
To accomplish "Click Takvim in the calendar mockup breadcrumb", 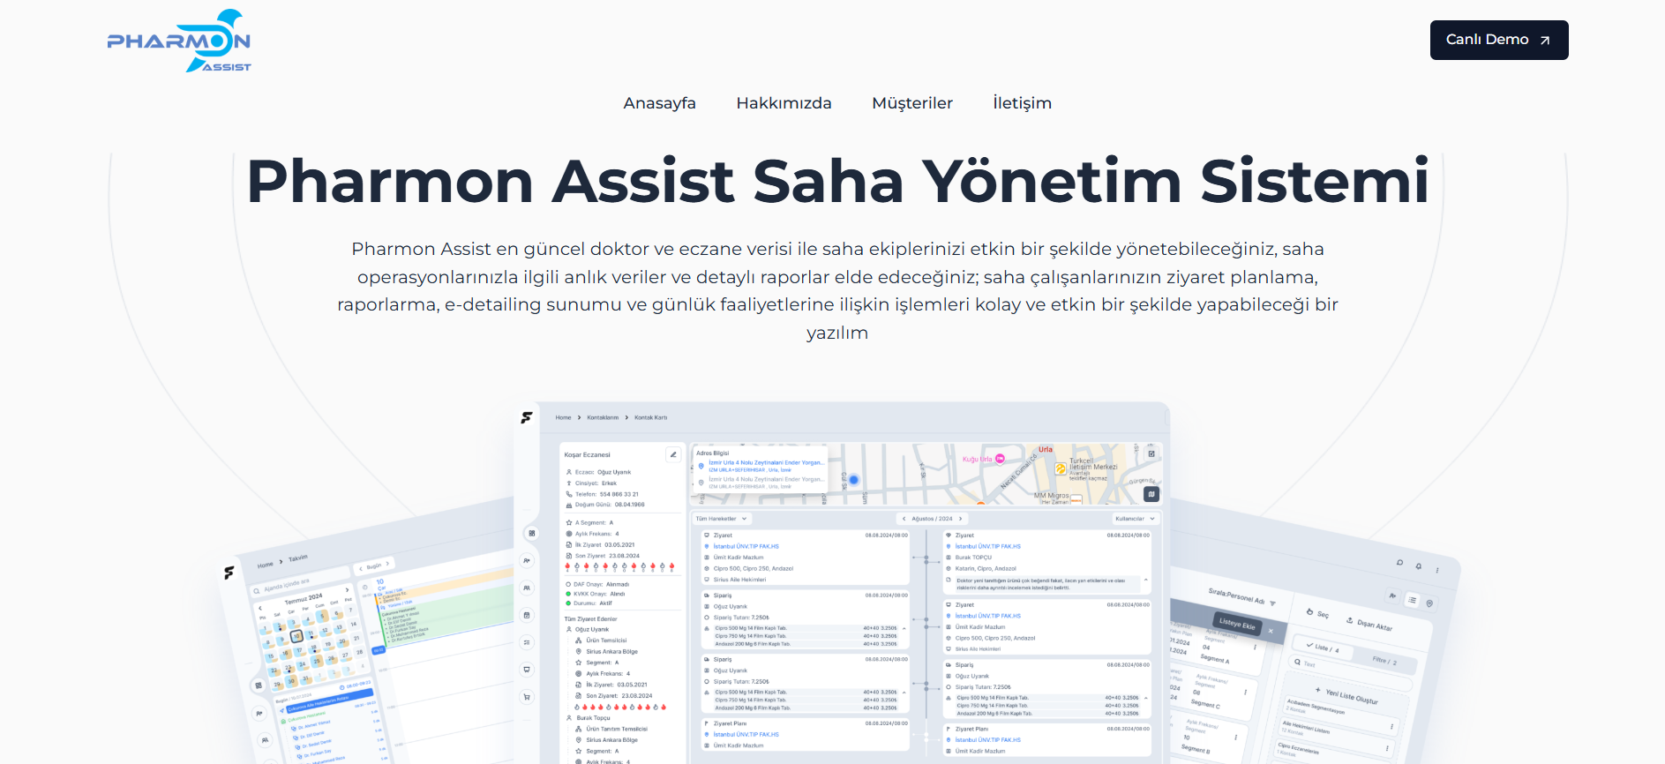I will tap(298, 558).
